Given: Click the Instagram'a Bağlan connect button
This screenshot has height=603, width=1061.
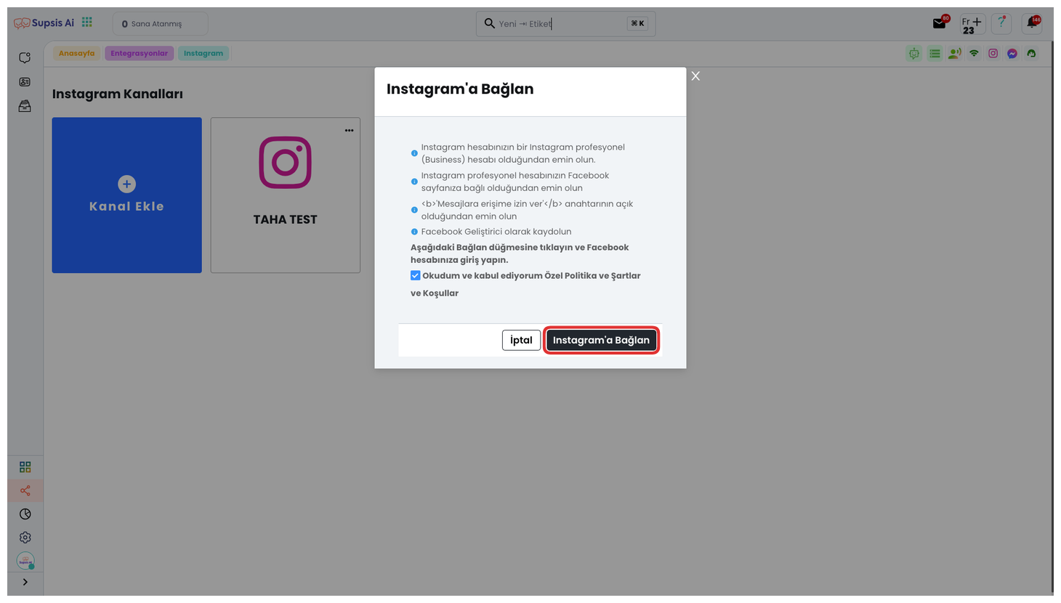Looking at the screenshot, I should click(601, 340).
